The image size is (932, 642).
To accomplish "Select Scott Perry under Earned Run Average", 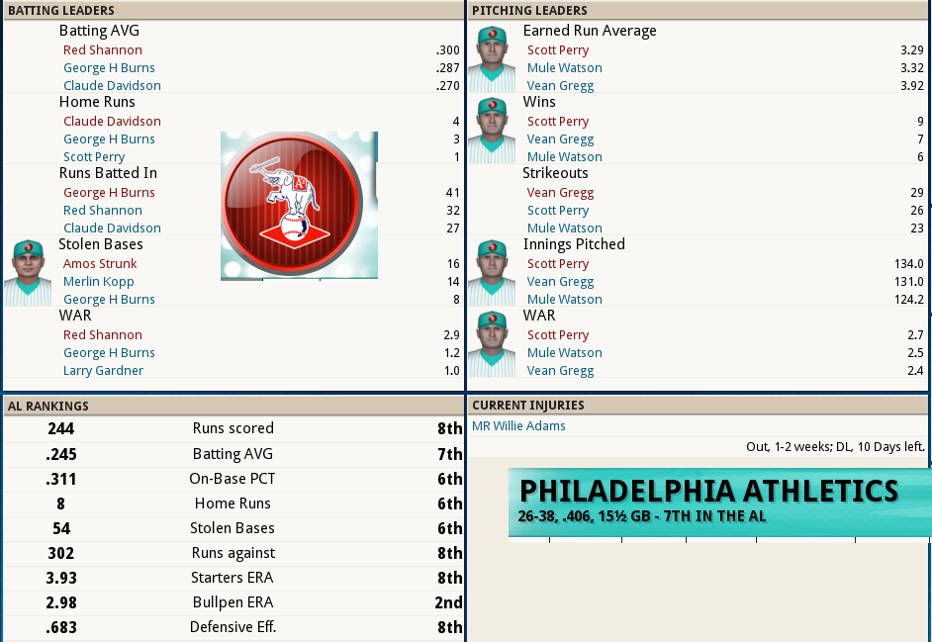I will point(558,50).
